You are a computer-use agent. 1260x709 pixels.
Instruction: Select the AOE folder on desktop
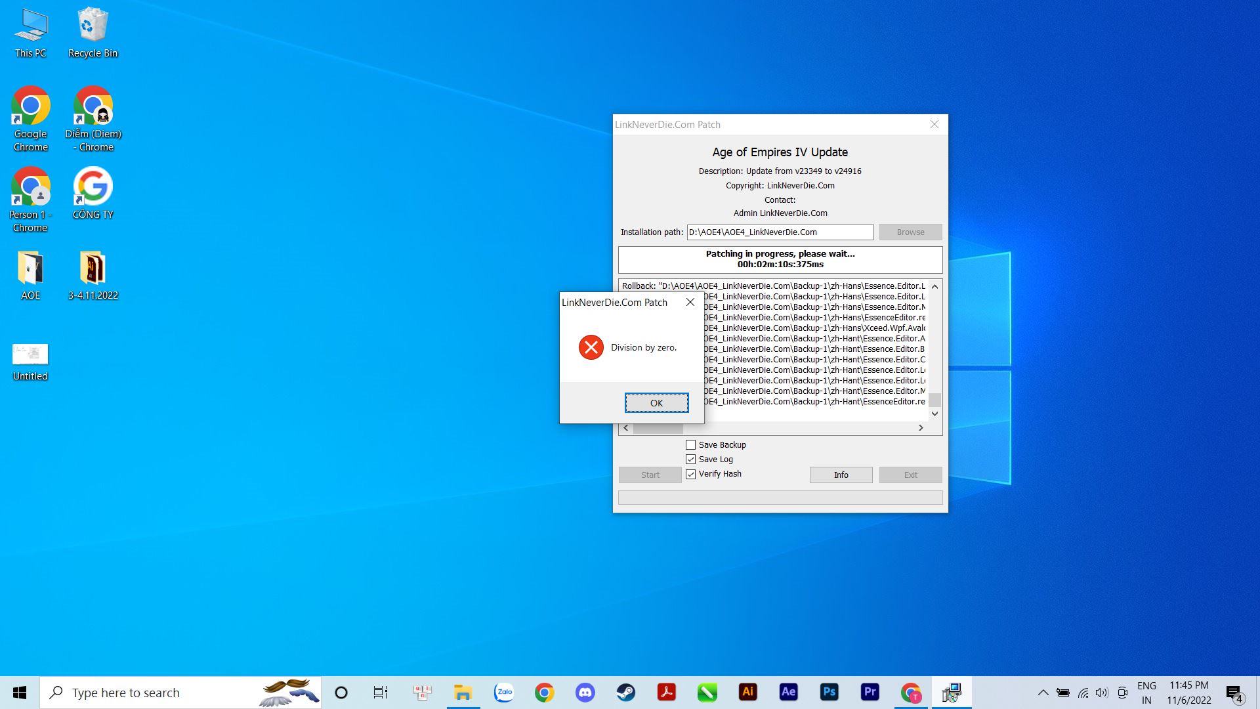coord(30,276)
